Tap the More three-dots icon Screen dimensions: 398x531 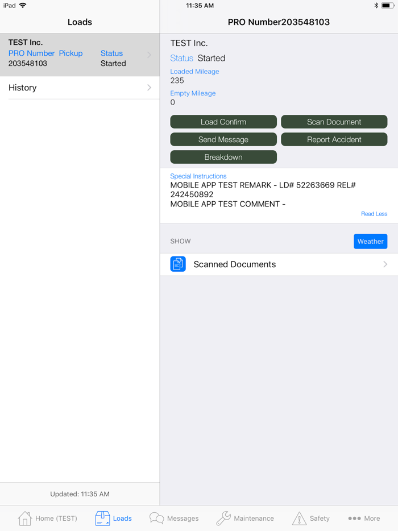pyautogui.click(x=354, y=518)
